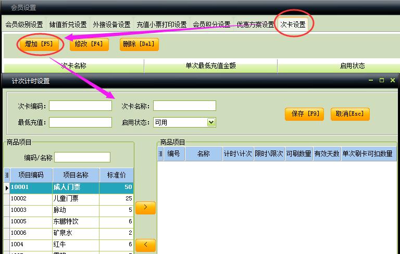Click price 50 of 成人门票
Screen dimensions: 400x254
click(x=128, y=187)
